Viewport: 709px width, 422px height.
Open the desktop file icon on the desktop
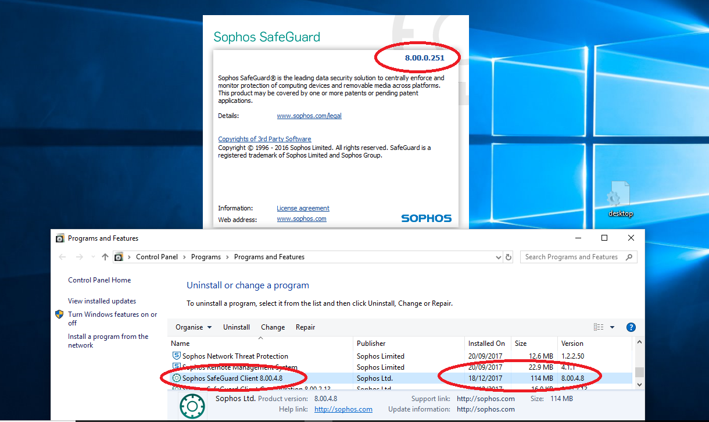click(x=620, y=198)
